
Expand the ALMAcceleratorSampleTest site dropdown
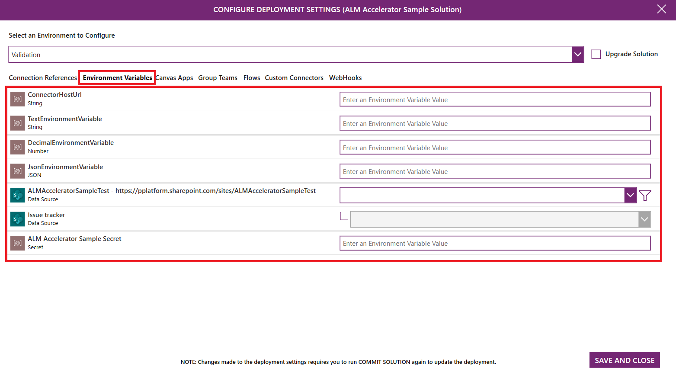pyautogui.click(x=630, y=195)
